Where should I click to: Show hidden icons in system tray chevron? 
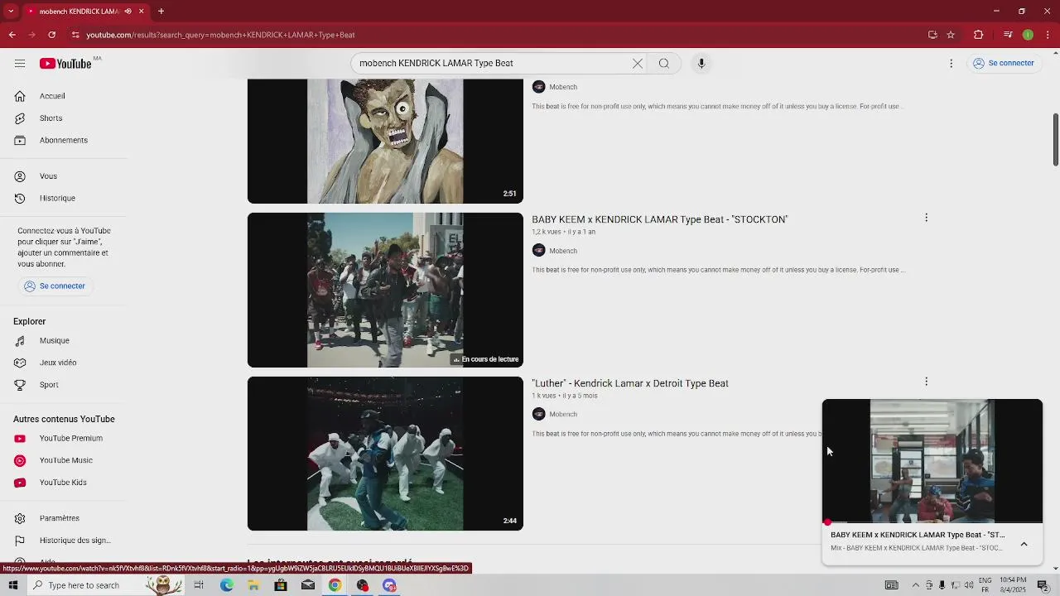tap(916, 585)
